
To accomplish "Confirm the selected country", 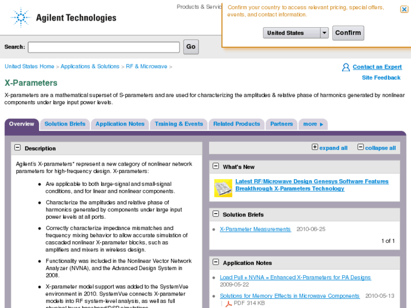I will 348,33.
